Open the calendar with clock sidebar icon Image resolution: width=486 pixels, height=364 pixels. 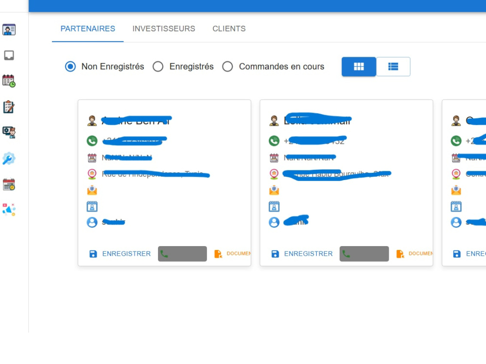tap(9, 81)
